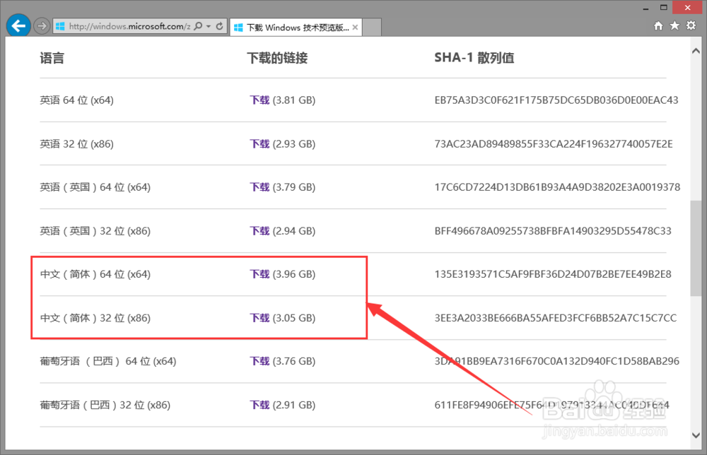Click the browser Forward arrow button
This screenshot has width=707, height=455.
tap(42, 26)
